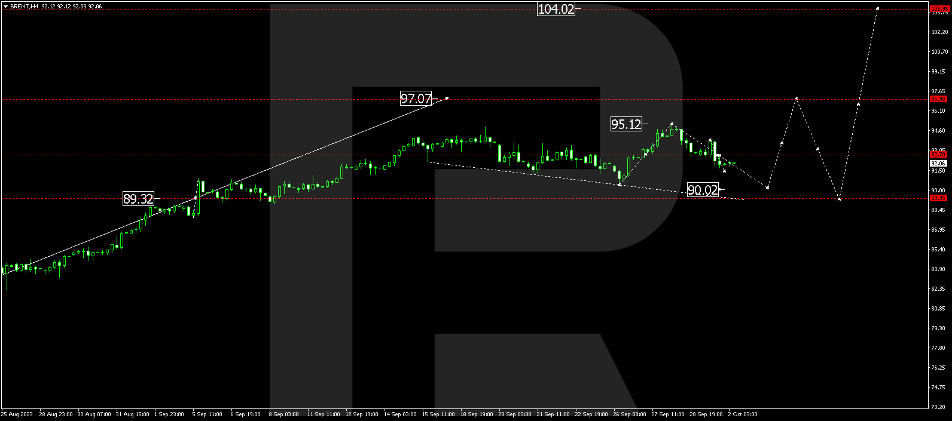The width and height of the screenshot is (952, 421).
Task: Select the 95.12 peak price label
Action: 626,124
